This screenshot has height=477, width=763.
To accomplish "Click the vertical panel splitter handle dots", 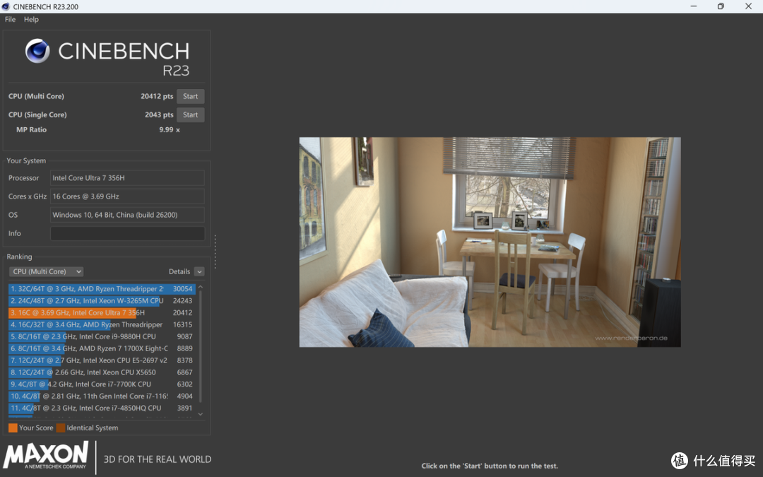I will point(215,252).
